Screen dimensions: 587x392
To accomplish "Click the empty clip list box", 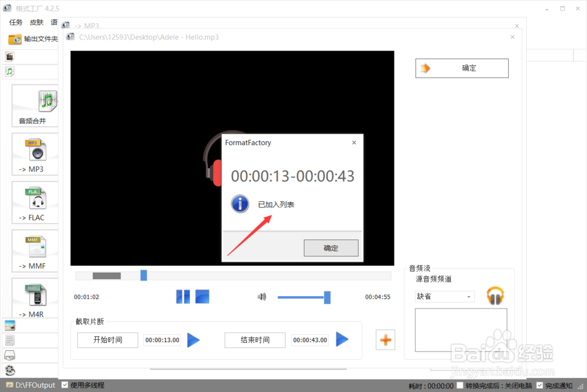I will pyautogui.click(x=461, y=330).
